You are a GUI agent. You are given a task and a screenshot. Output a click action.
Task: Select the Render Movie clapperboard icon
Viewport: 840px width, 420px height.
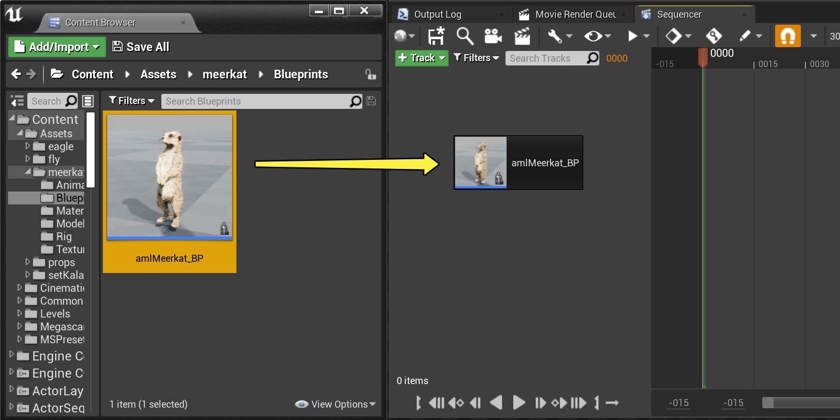(x=522, y=36)
